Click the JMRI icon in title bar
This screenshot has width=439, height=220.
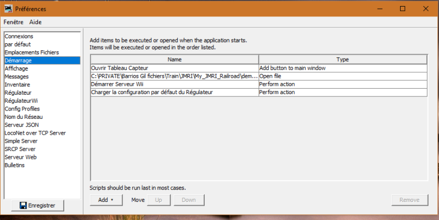point(8,9)
